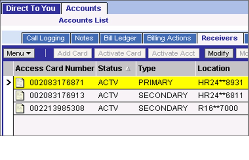Screen dimensions: 249x160
Task: Select the SECONDARY row with location R16**7000
Action: point(163,108)
